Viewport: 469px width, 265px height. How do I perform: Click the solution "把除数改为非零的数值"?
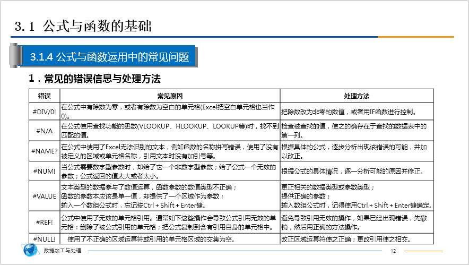[x=357, y=112]
